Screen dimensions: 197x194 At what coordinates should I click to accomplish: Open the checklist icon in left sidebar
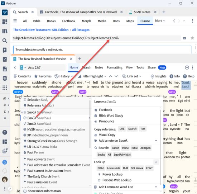point(5,60)
